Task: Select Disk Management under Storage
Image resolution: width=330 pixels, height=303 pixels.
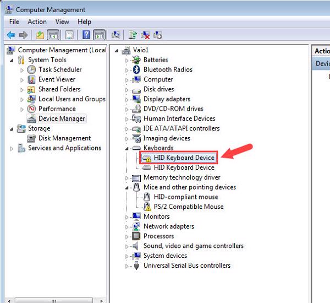Action: (x=64, y=138)
